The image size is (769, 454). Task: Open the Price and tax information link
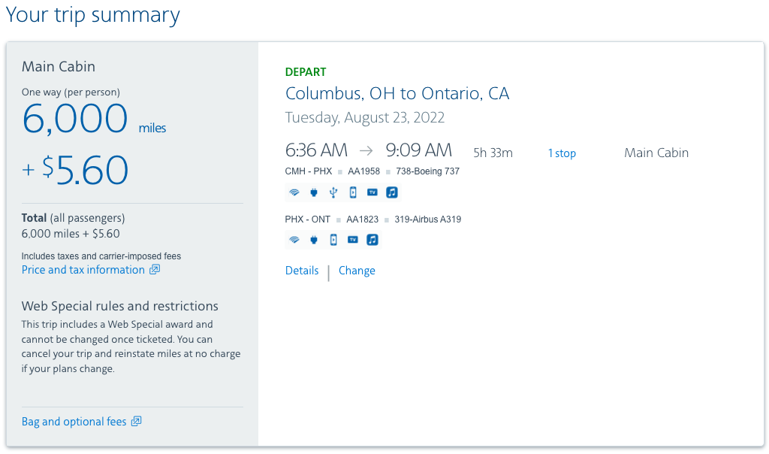pos(83,270)
